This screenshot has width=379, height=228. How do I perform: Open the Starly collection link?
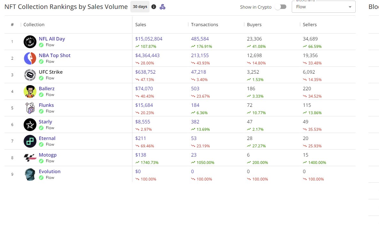(x=45, y=122)
